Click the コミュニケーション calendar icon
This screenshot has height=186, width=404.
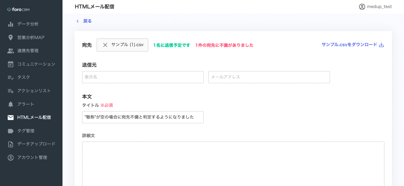pyautogui.click(x=10, y=64)
